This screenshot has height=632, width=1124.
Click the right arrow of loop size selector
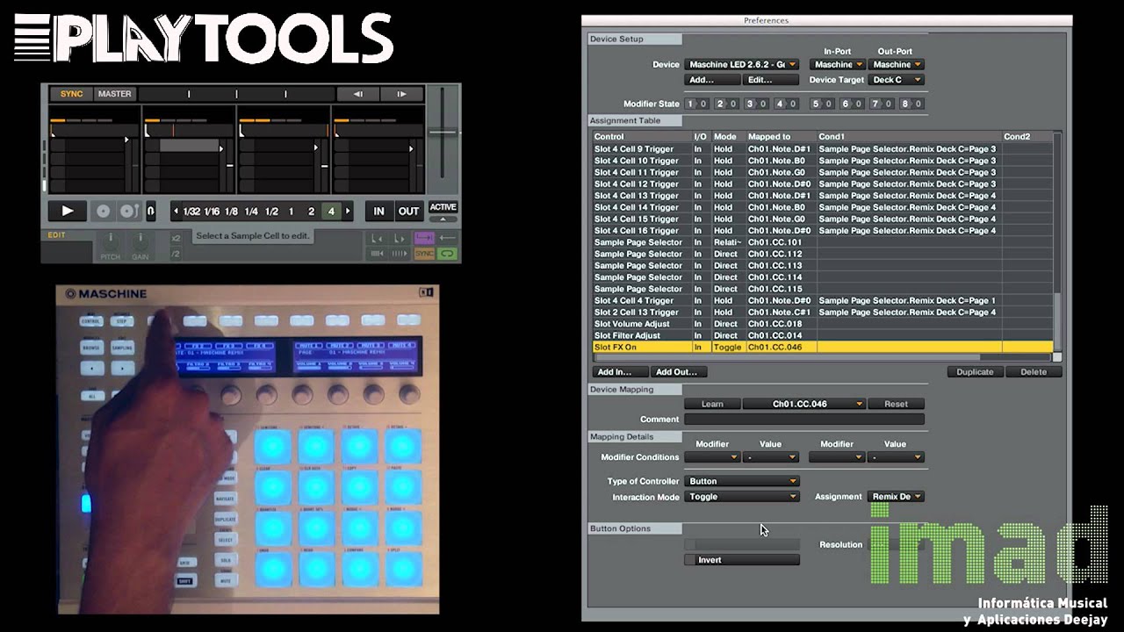[348, 212]
